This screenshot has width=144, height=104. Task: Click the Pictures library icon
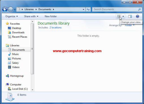pyautogui.click(x=10, y=59)
